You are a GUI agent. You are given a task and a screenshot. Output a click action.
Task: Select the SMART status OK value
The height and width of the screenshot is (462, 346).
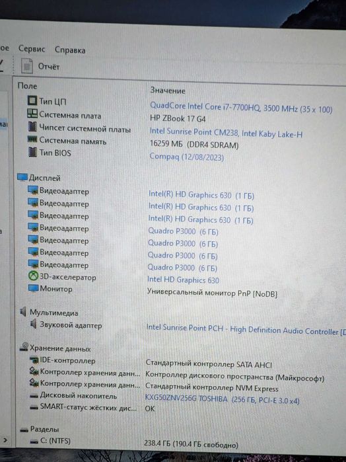tap(150, 408)
